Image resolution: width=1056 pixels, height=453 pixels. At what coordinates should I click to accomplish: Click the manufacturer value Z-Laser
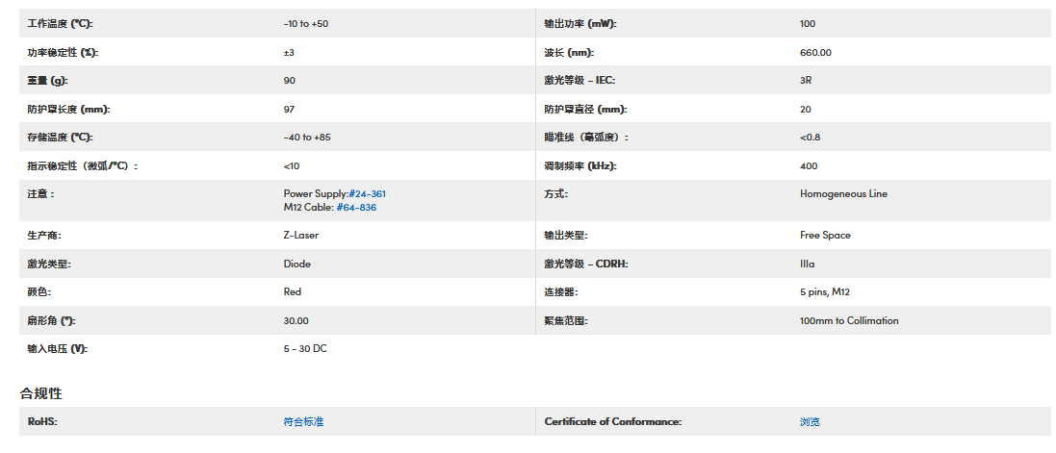point(300,236)
